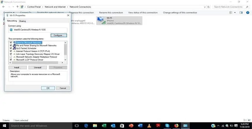Click Change settings of this connection
Viewport: 252px width, 129px height.
coord(180,12)
